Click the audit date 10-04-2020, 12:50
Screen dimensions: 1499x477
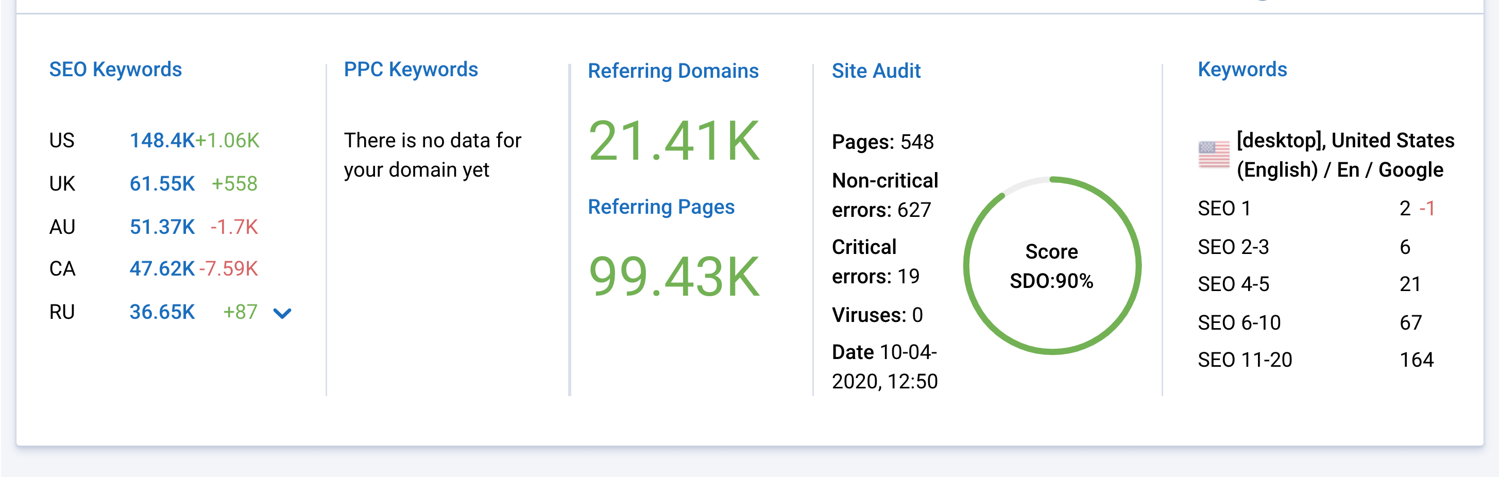tap(884, 367)
